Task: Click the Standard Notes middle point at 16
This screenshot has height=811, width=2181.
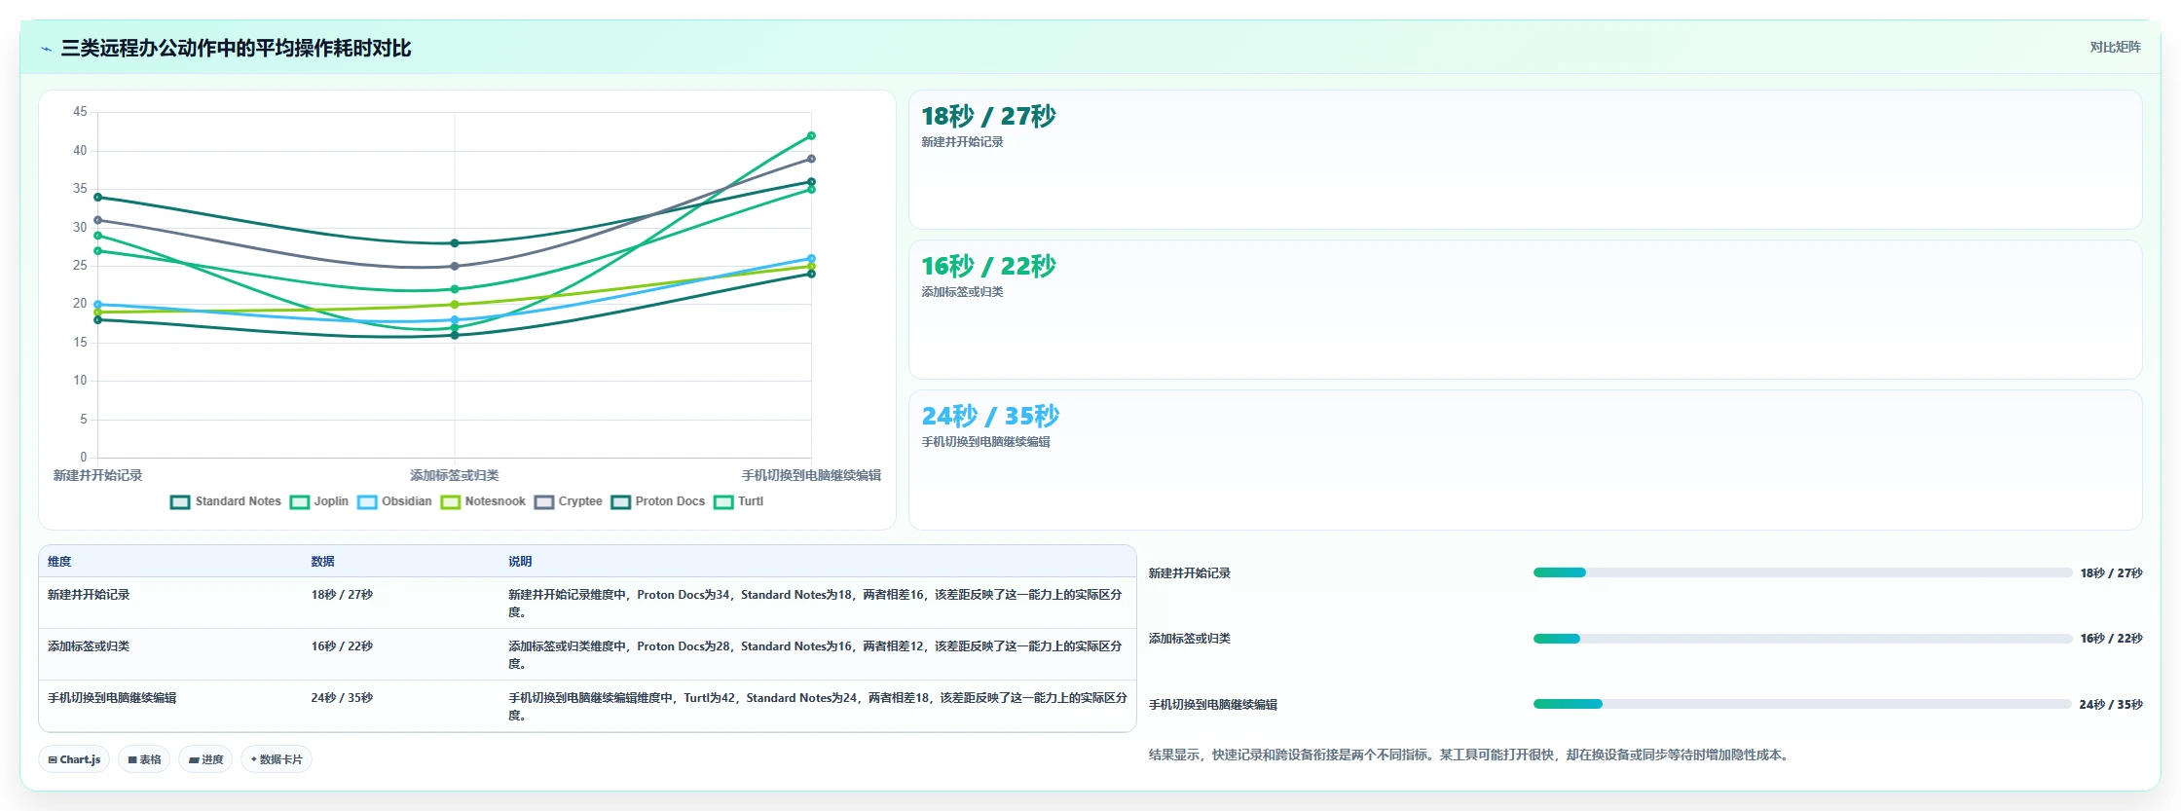Action: point(455,335)
